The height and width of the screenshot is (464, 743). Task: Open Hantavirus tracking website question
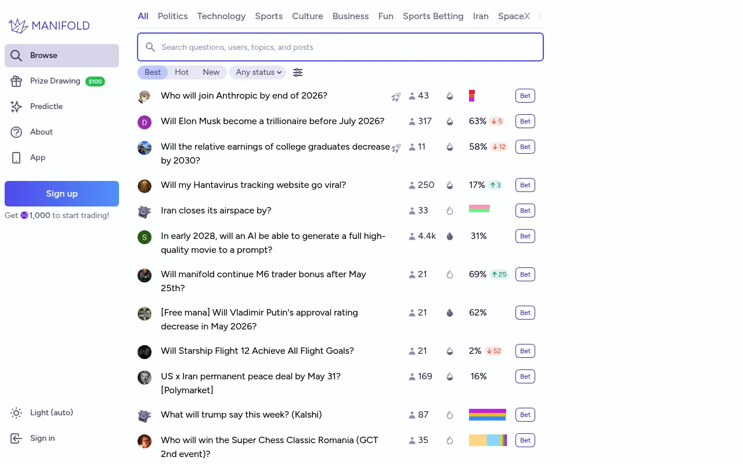254,185
